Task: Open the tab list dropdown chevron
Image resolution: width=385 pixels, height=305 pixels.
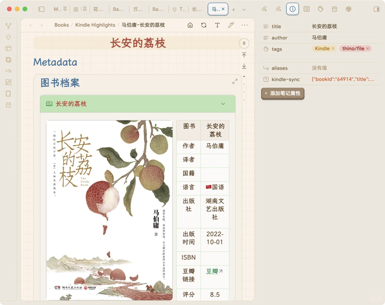Action: 244,10
